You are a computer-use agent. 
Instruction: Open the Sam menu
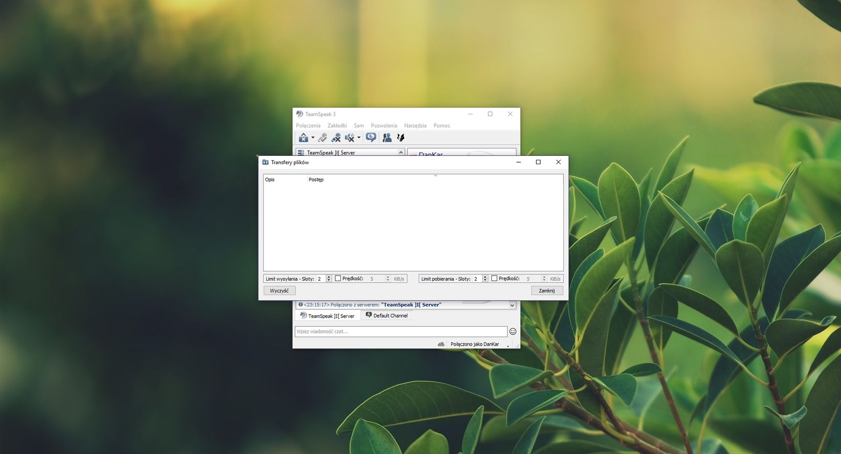[359, 126]
